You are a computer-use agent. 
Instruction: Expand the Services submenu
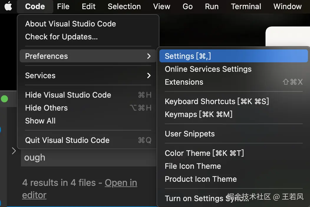pos(88,76)
